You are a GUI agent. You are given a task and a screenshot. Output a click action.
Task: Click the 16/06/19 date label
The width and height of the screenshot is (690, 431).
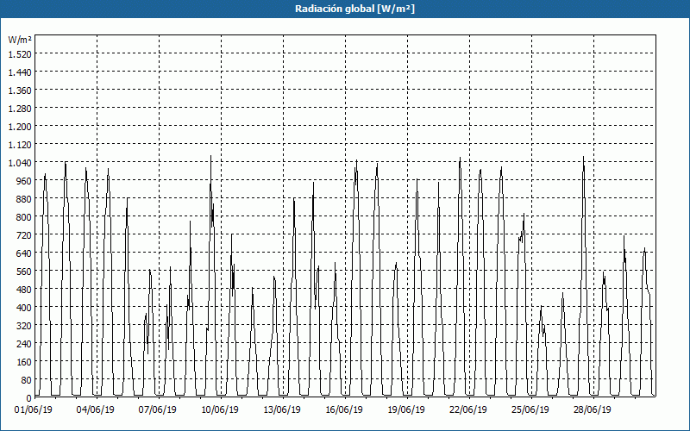tap(344, 410)
